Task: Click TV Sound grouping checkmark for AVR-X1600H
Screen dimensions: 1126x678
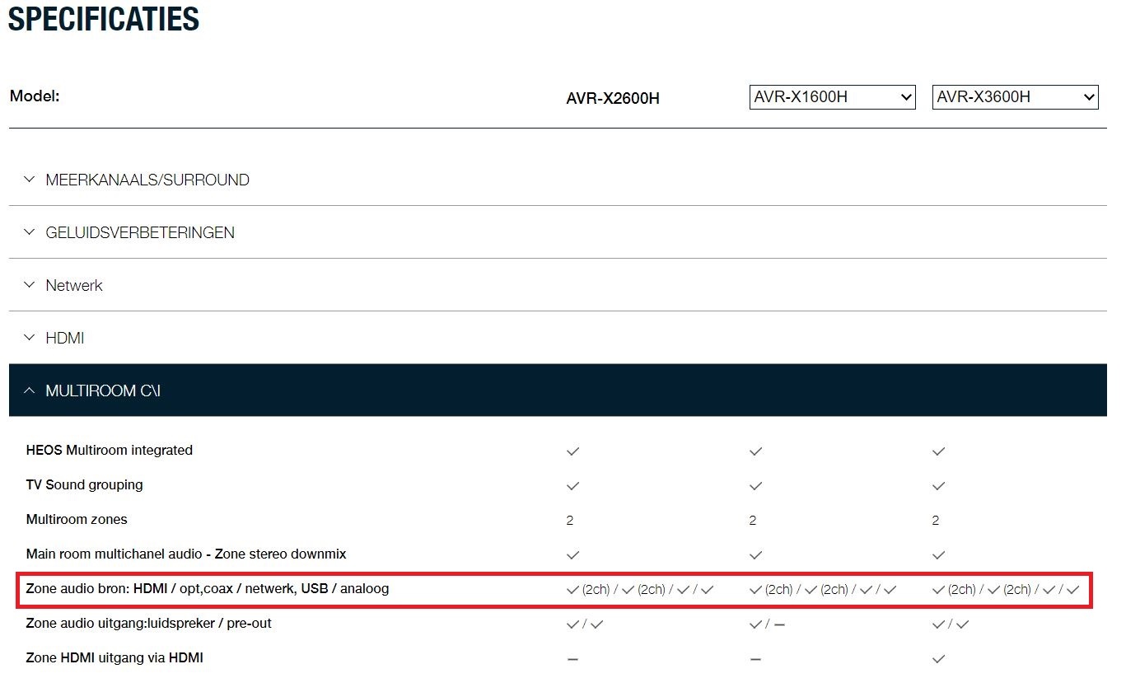Action: tap(756, 486)
